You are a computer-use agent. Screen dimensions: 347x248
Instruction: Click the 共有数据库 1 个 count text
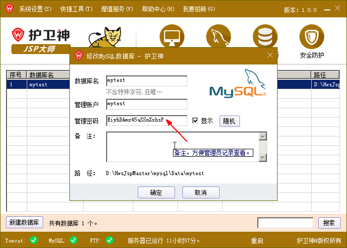pyautogui.click(x=73, y=223)
